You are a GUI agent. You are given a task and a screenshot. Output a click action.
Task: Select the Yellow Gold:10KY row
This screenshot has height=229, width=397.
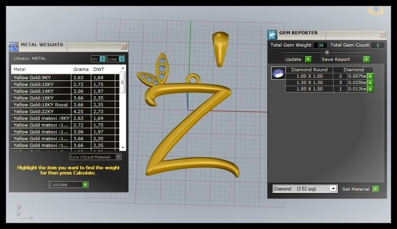pos(65,84)
